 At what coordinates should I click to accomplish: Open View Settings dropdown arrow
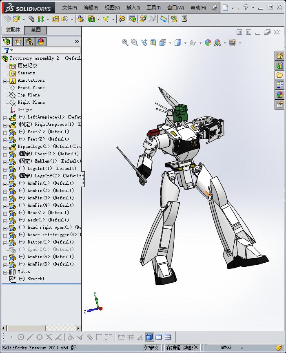(240, 43)
